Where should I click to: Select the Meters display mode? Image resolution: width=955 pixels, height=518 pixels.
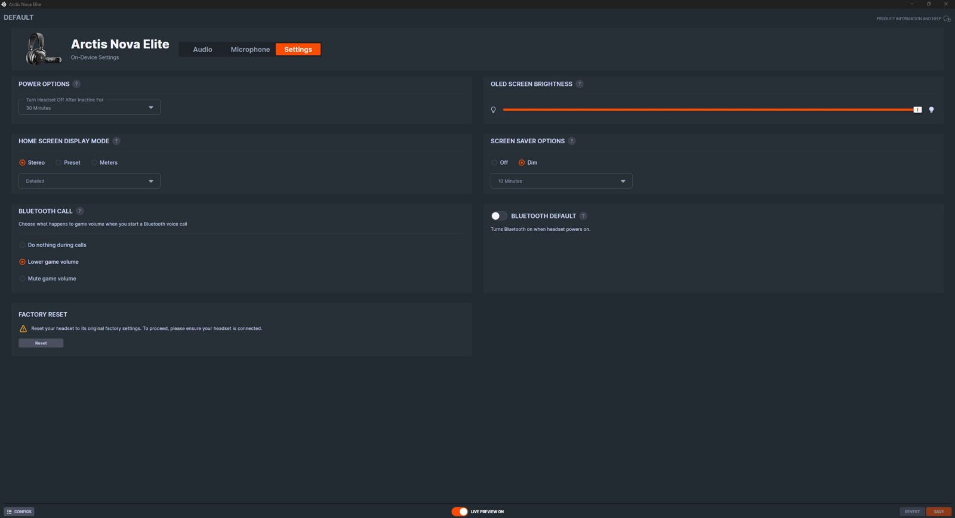pyautogui.click(x=95, y=163)
